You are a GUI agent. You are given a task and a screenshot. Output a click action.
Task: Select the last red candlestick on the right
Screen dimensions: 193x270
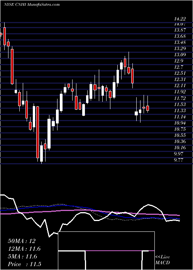coord(147,108)
